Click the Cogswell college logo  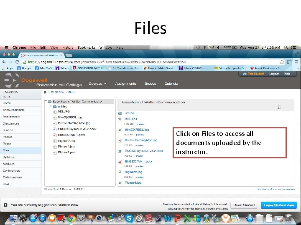pos(43,80)
